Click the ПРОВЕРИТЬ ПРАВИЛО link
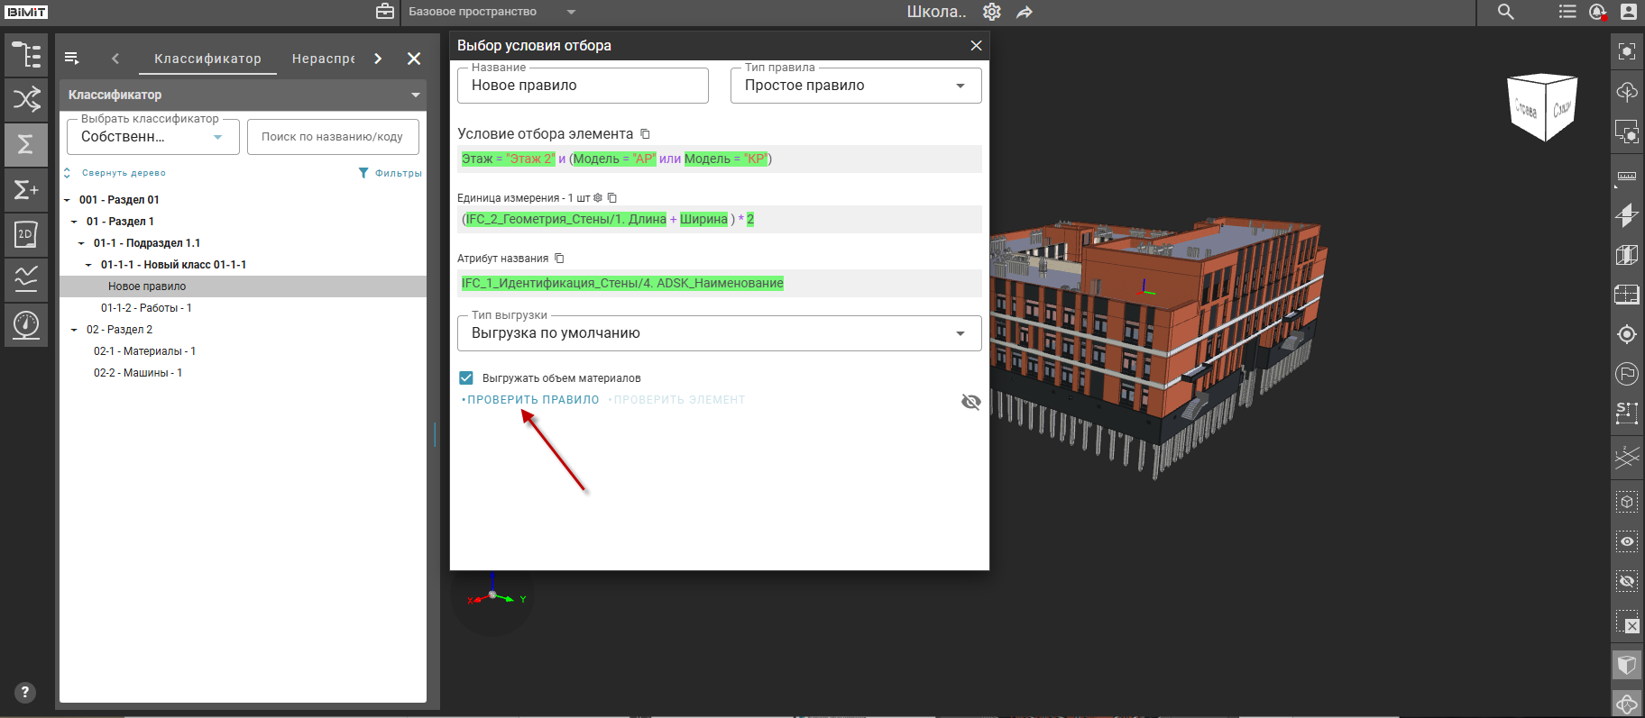The image size is (1645, 718). point(532,400)
